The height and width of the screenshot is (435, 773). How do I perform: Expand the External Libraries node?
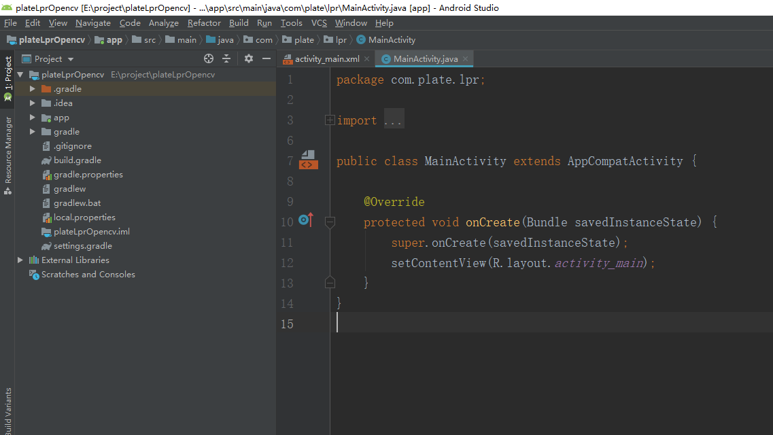pyautogui.click(x=20, y=260)
